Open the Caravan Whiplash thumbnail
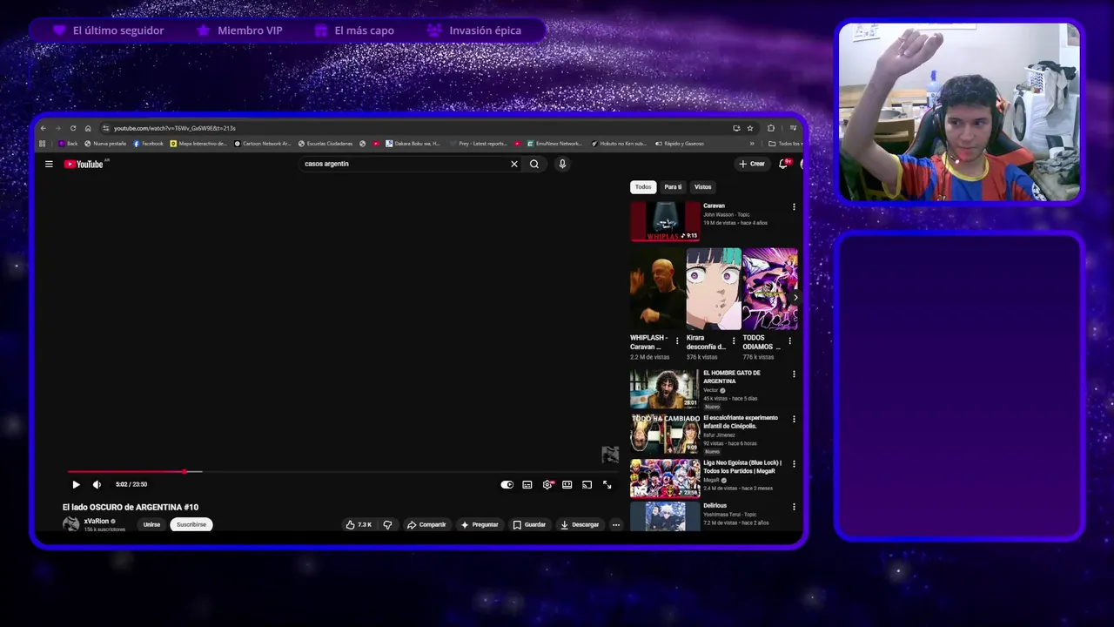This screenshot has width=1114, height=627. pos(665,221)
